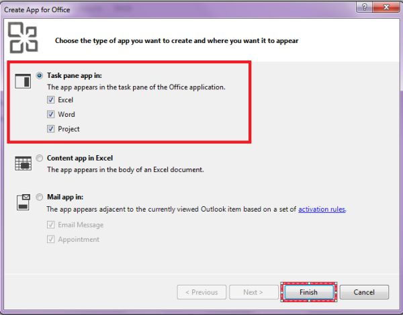The height and width of the screenshot is (315, 403).
Task: Open the activation rules link
Action: [x=322, y=209]
